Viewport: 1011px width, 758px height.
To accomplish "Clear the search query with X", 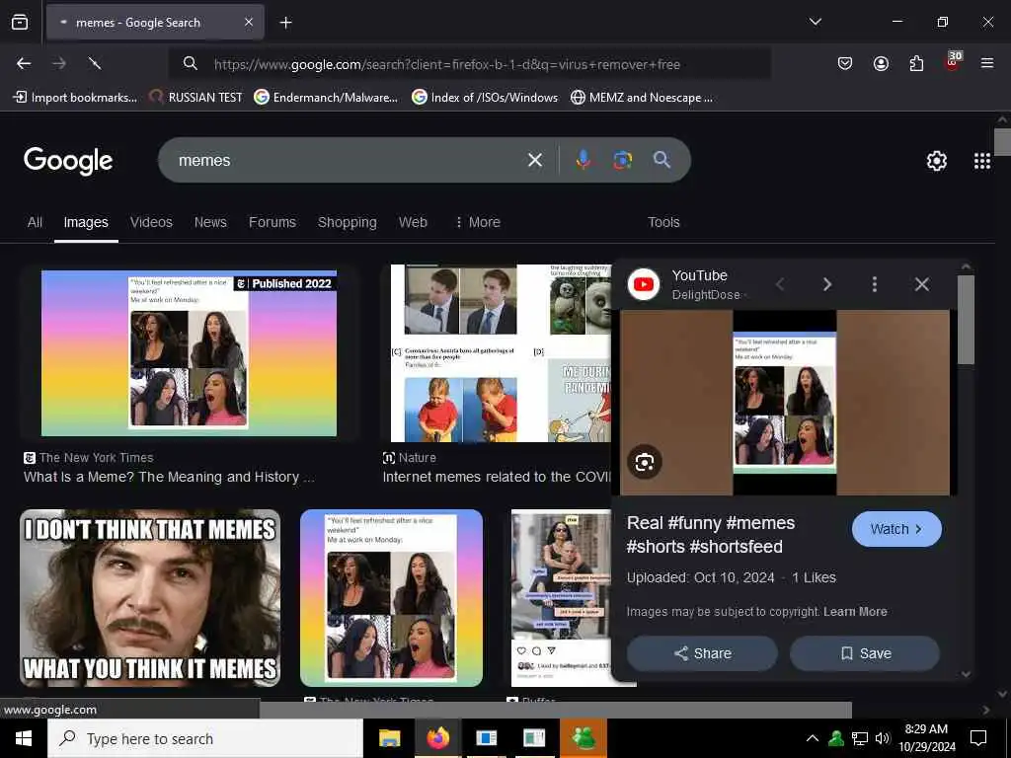I will click(x=535, y=160).
